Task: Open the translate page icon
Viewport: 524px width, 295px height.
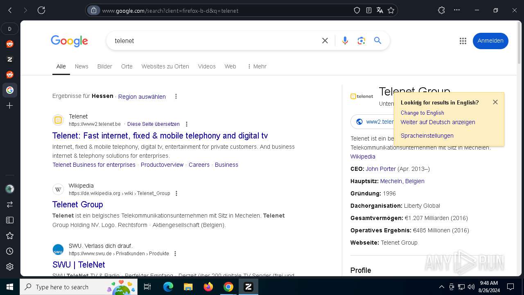Action: [380, 10]
